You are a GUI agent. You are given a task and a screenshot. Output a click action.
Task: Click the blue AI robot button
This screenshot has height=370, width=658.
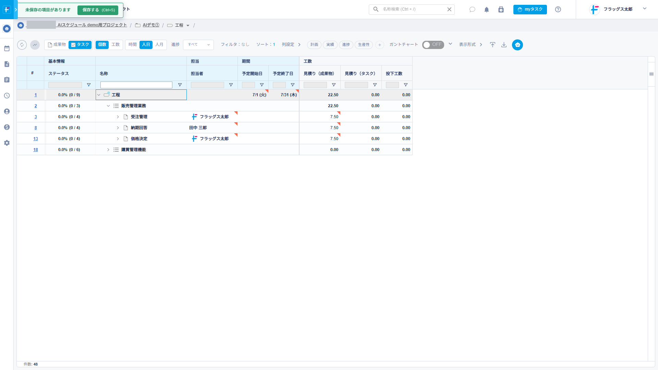tap(517, 45)
